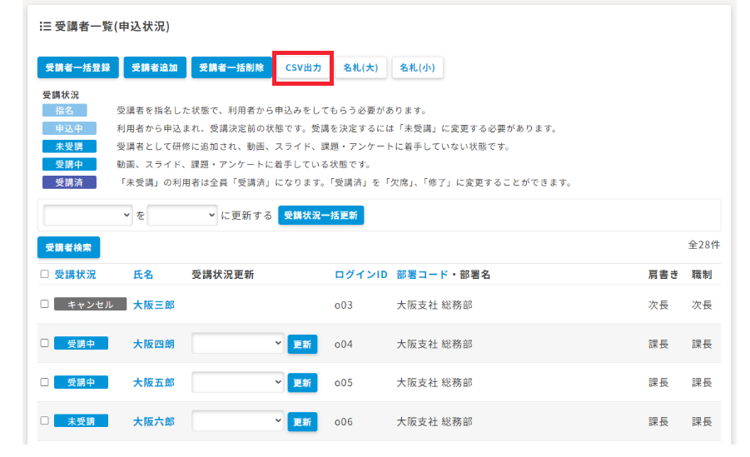Open the 受講者検索 search
Screen dimensions: 750x457
coord(68,247)
